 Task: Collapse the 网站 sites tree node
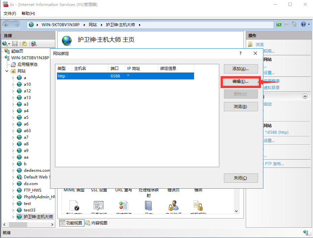pyautogui.click(x=7, y=71)
